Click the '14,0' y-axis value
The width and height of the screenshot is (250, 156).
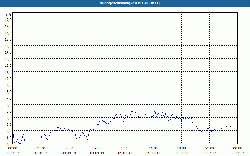(9, 52)
